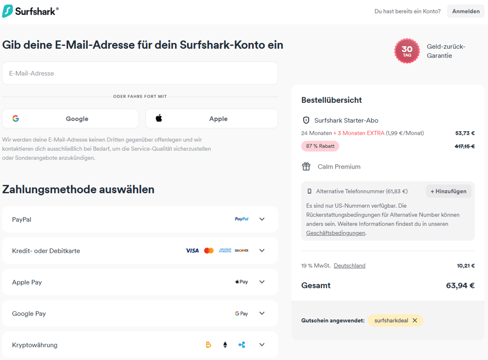The height and width of the screenshot is (360, 488).
Task: Click the Discover card logo
Action: 242,250
